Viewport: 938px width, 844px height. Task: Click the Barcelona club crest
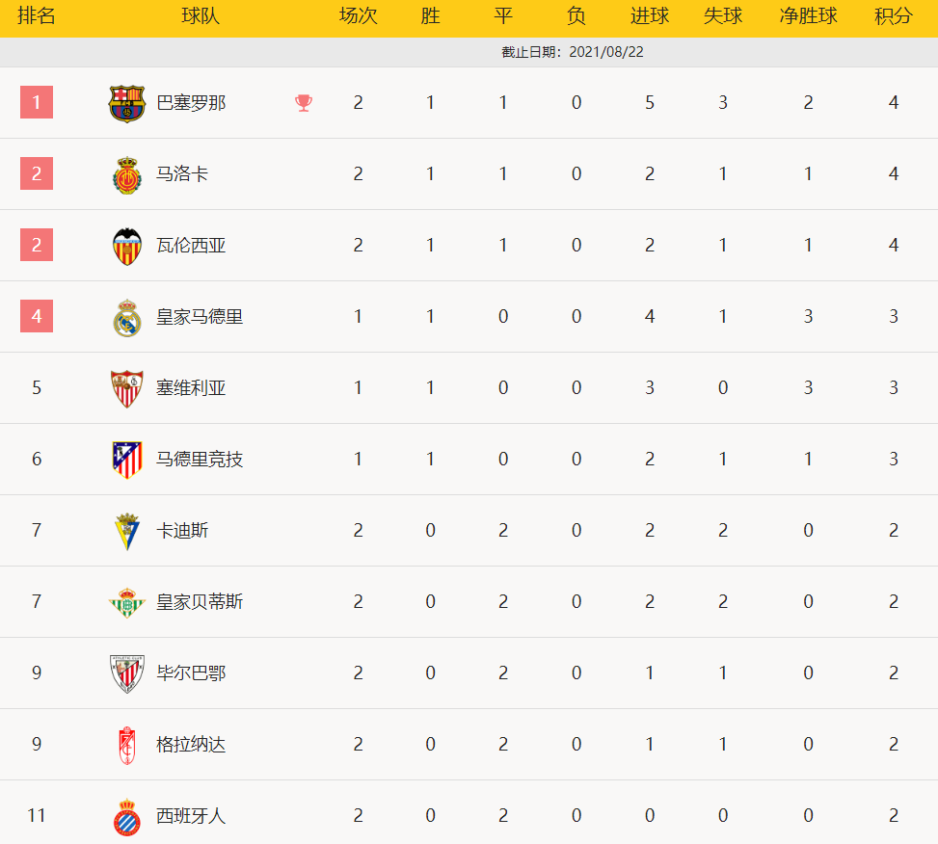click(x=126, y=103)
